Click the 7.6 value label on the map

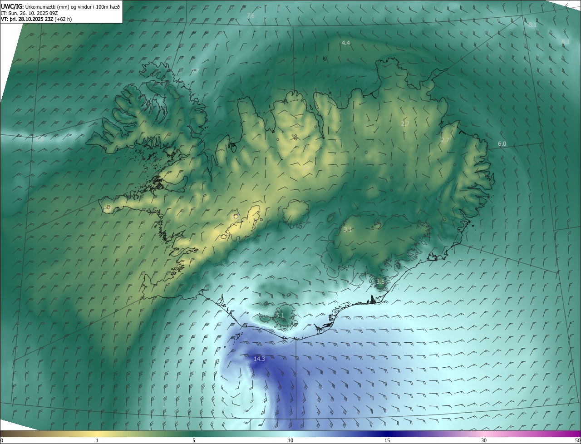point(251,16)
